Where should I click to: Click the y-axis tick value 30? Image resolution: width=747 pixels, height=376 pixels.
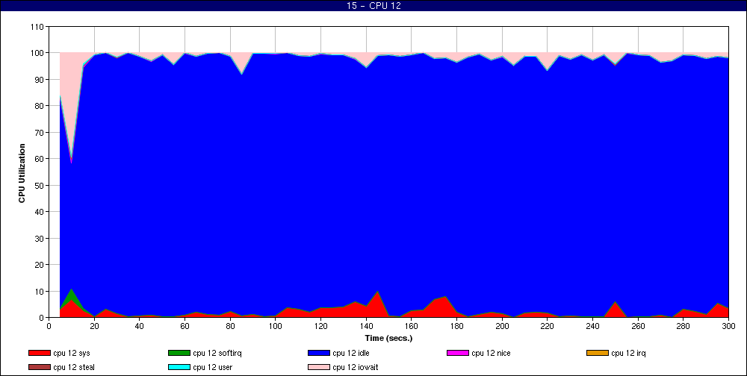click(x=39, y=238)
